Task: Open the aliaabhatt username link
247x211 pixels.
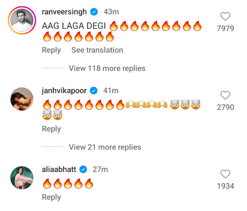Action: (59, 170)
